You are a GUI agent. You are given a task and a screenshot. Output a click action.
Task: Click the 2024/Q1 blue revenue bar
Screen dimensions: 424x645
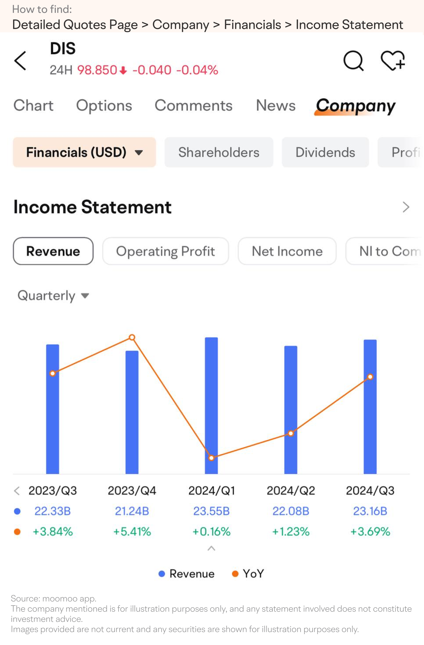(211, 405)
